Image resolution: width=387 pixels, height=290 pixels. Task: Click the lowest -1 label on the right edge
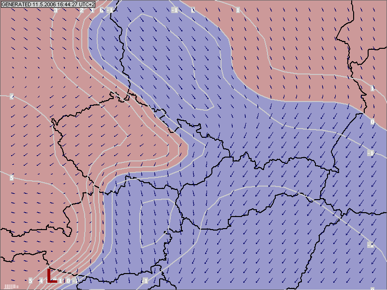(x=371, y=245)
